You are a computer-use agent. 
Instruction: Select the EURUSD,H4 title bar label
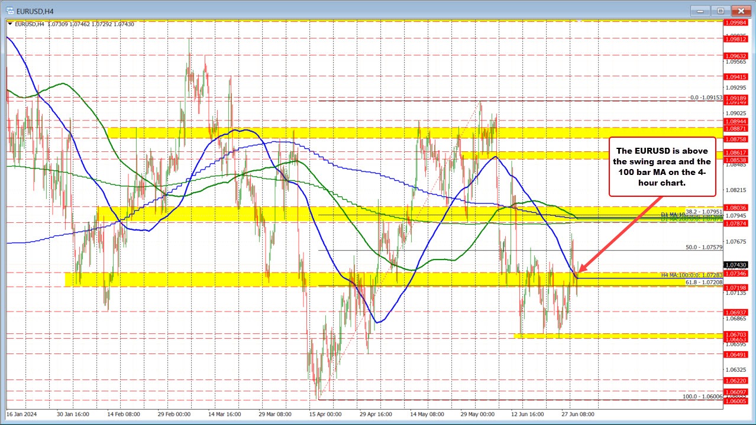35,10
